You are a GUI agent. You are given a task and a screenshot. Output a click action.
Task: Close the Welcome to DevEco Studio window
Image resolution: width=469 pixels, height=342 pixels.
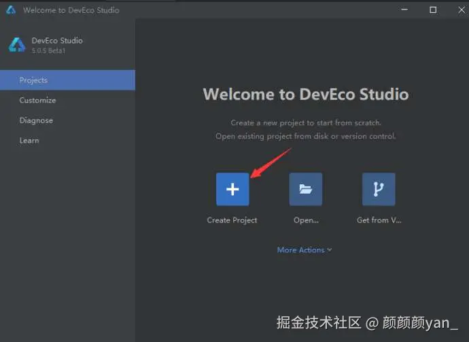[x=462, y=10]
